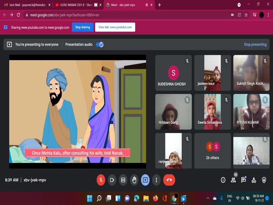Select Hridaan Garg video tile
The image size is (273, 205).
coord(174,112)
